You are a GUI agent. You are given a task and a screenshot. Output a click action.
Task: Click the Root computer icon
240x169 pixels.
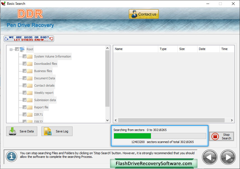(22, 49)
